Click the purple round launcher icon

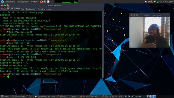(48, 2)
